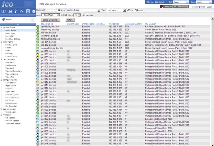Viewport: 214px width, 146px height.
Task: Go to previous page arrow button
Action: click(x=62, y=15)
